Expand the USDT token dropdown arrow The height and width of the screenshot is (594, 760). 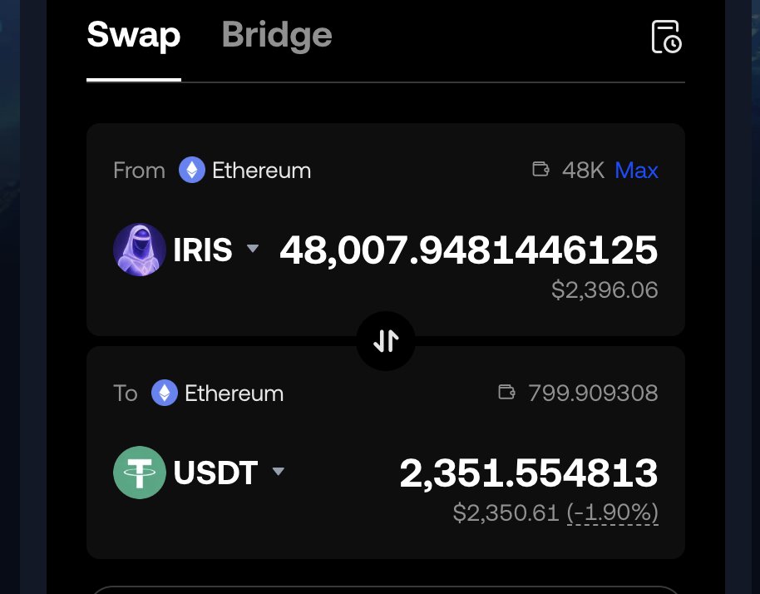click(x=279, y=471)
